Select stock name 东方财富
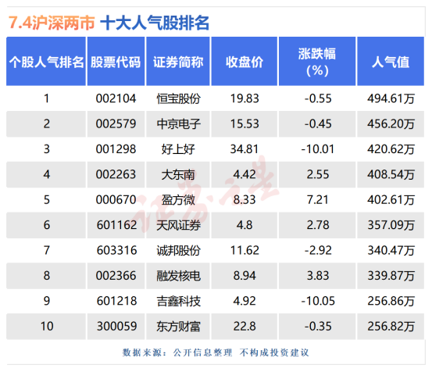This screenshot has width=432, height=372. click(x=178, y=326)
